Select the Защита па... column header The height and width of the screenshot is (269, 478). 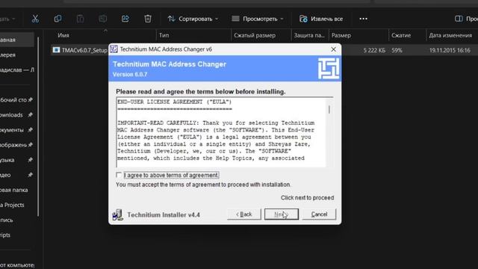tap(309, 35)
